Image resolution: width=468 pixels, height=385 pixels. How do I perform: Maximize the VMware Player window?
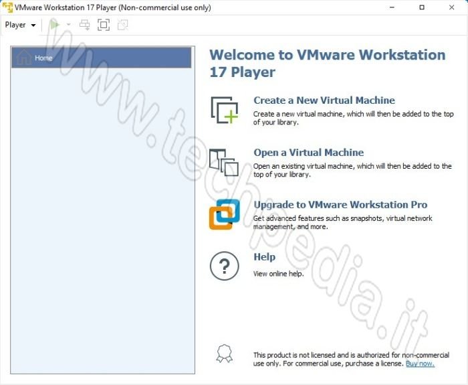pyautogui.click(x=422, y=7)
